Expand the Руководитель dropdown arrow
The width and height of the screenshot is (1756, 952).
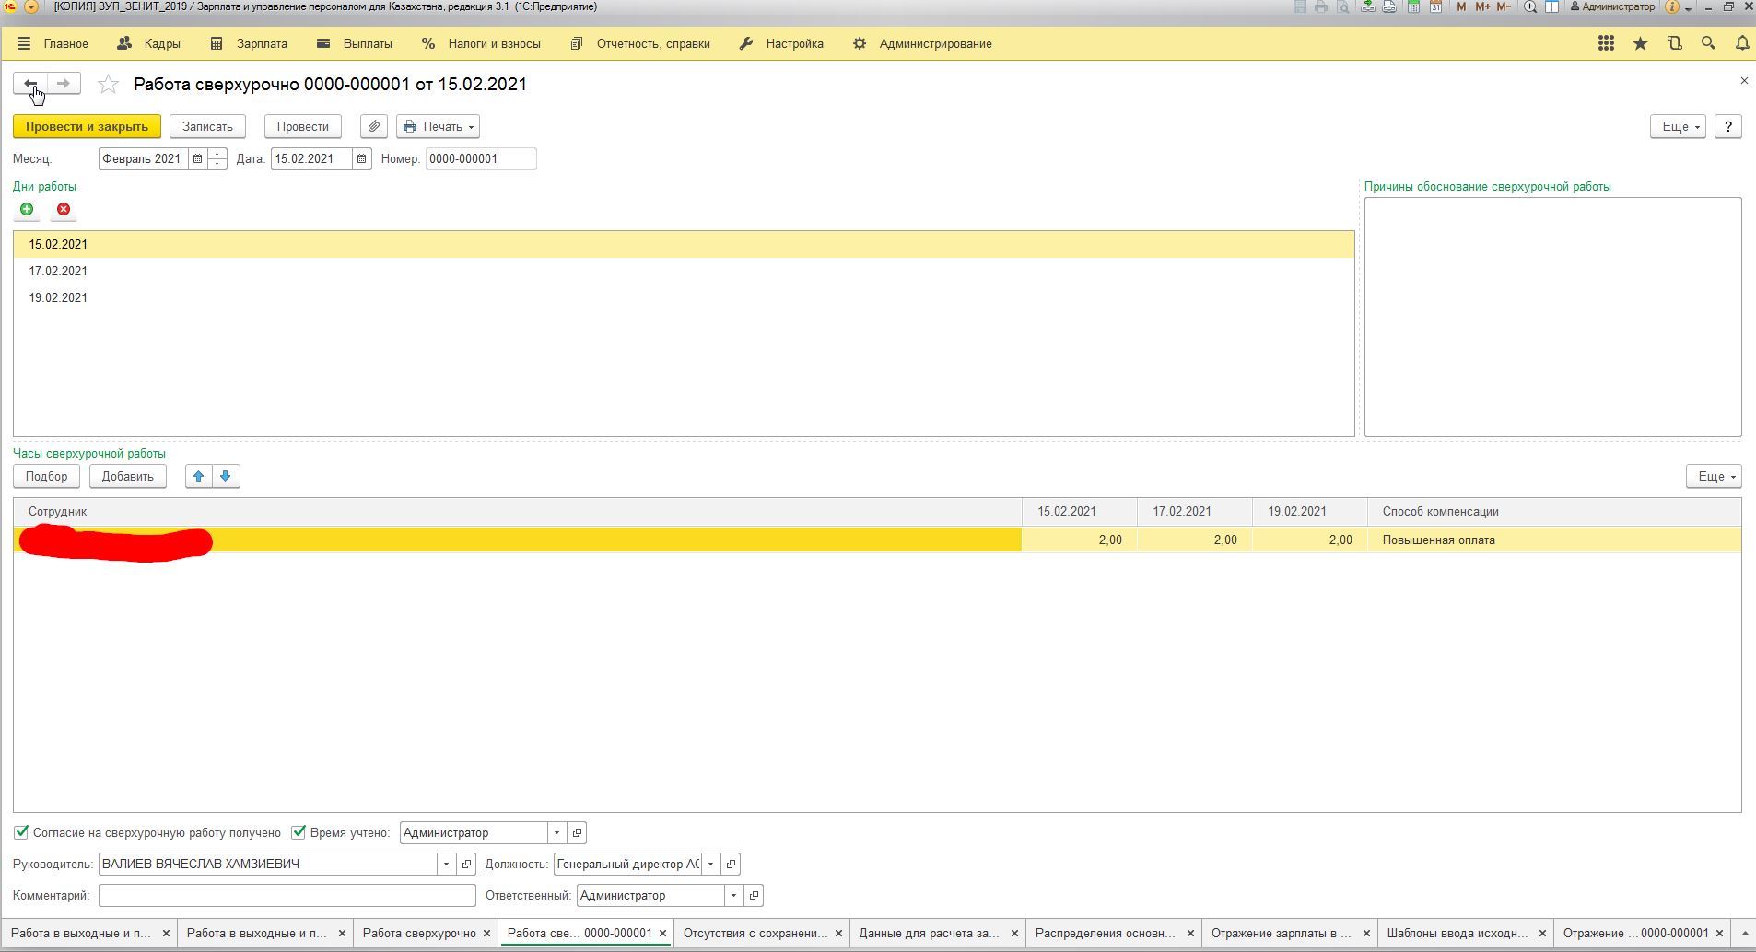pyautogui.click(x=446, y=864)
